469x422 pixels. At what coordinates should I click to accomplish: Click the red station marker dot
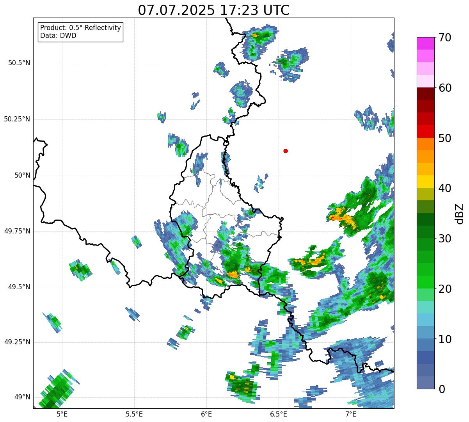[x=286, y=151]
